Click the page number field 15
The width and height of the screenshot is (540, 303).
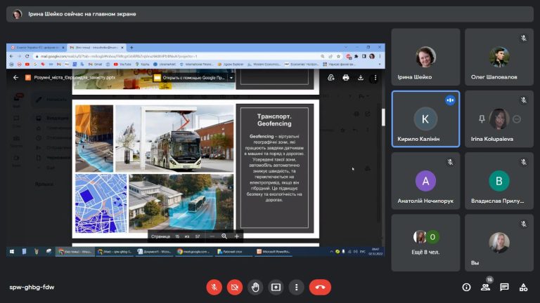click(177, 236)
